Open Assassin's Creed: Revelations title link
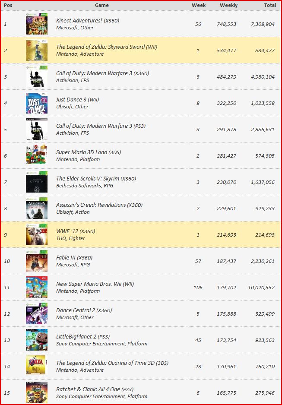282x405 pixels. coord(99,205)
